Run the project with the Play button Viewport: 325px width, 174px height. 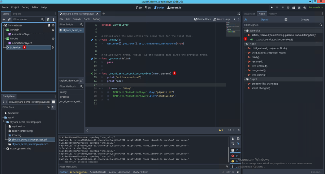272,8
